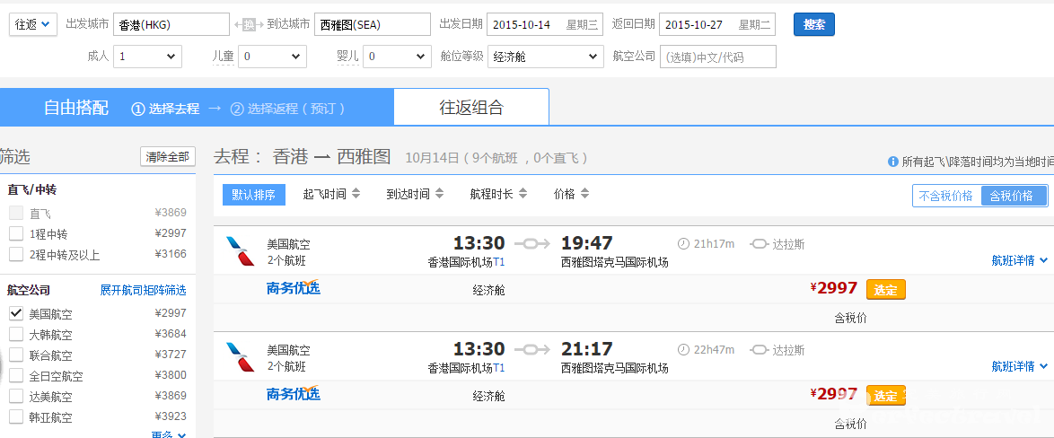This screenshot has width=1054, height=438.
Task: Click 清除全部 to clear filters
Action: coord(167,156)
